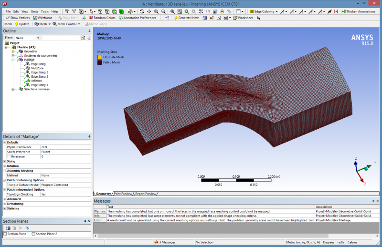382x247 pixels.
Task: Select the Inflation item in the outline
Action: point(36,81)
